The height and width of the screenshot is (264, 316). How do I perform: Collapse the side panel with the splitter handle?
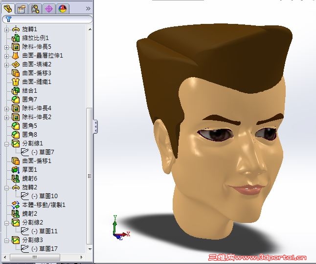click(x=95, y=127)
